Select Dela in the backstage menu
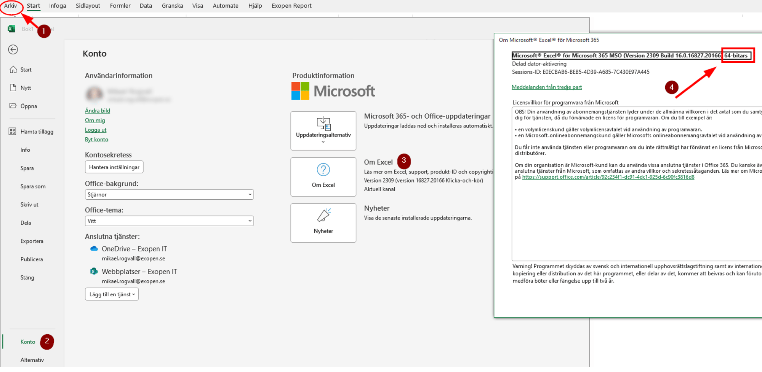Viewport: 762px width, 372px height. (26, 223)
